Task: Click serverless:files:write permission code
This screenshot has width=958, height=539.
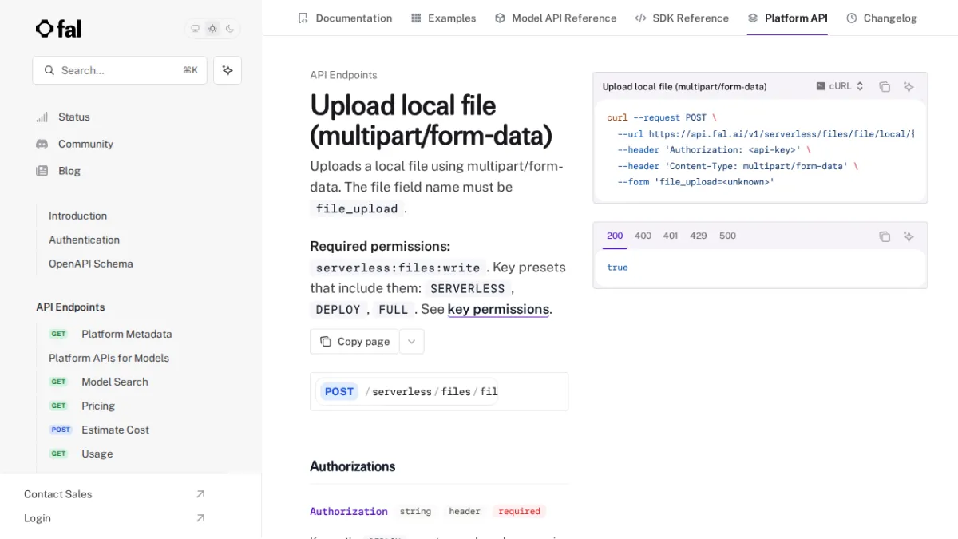Action: click(x=398, y=268)
